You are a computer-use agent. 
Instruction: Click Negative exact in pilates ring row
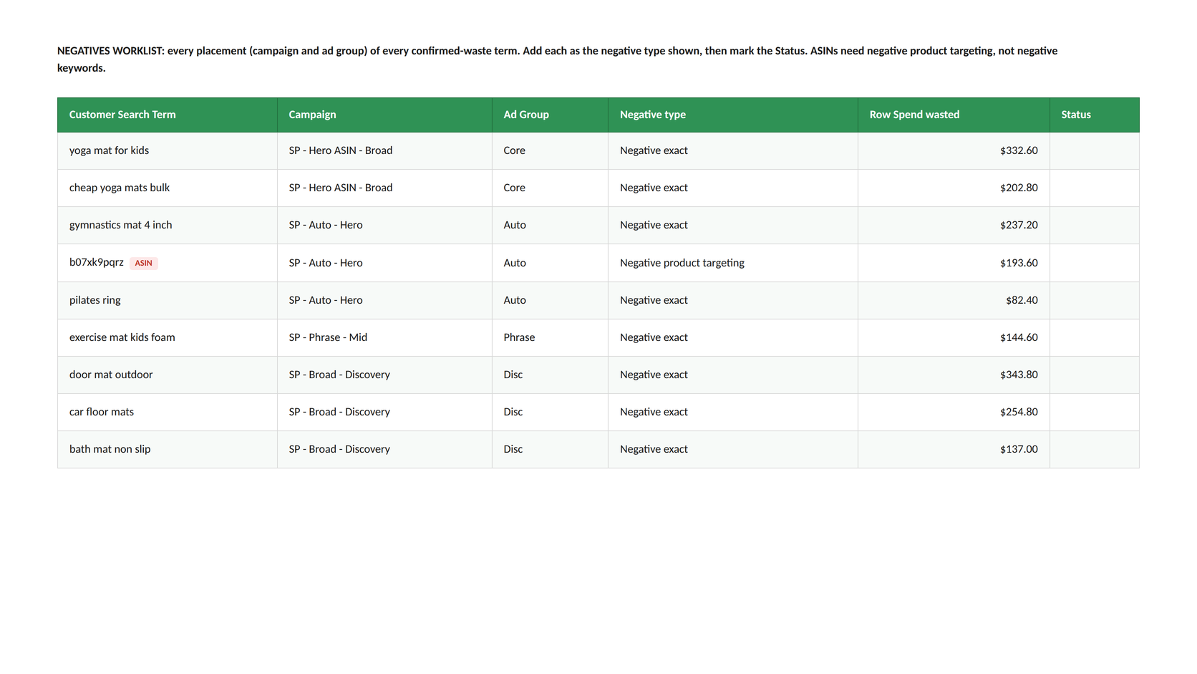point(654,300)
